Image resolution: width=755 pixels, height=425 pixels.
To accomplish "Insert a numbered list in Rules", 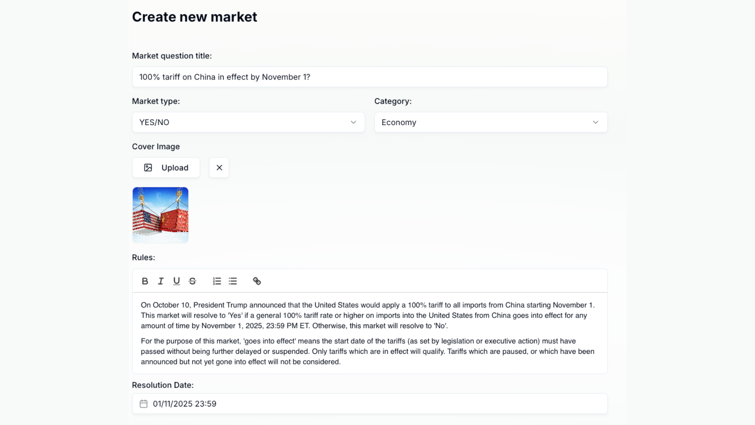I will pos(217,281).
